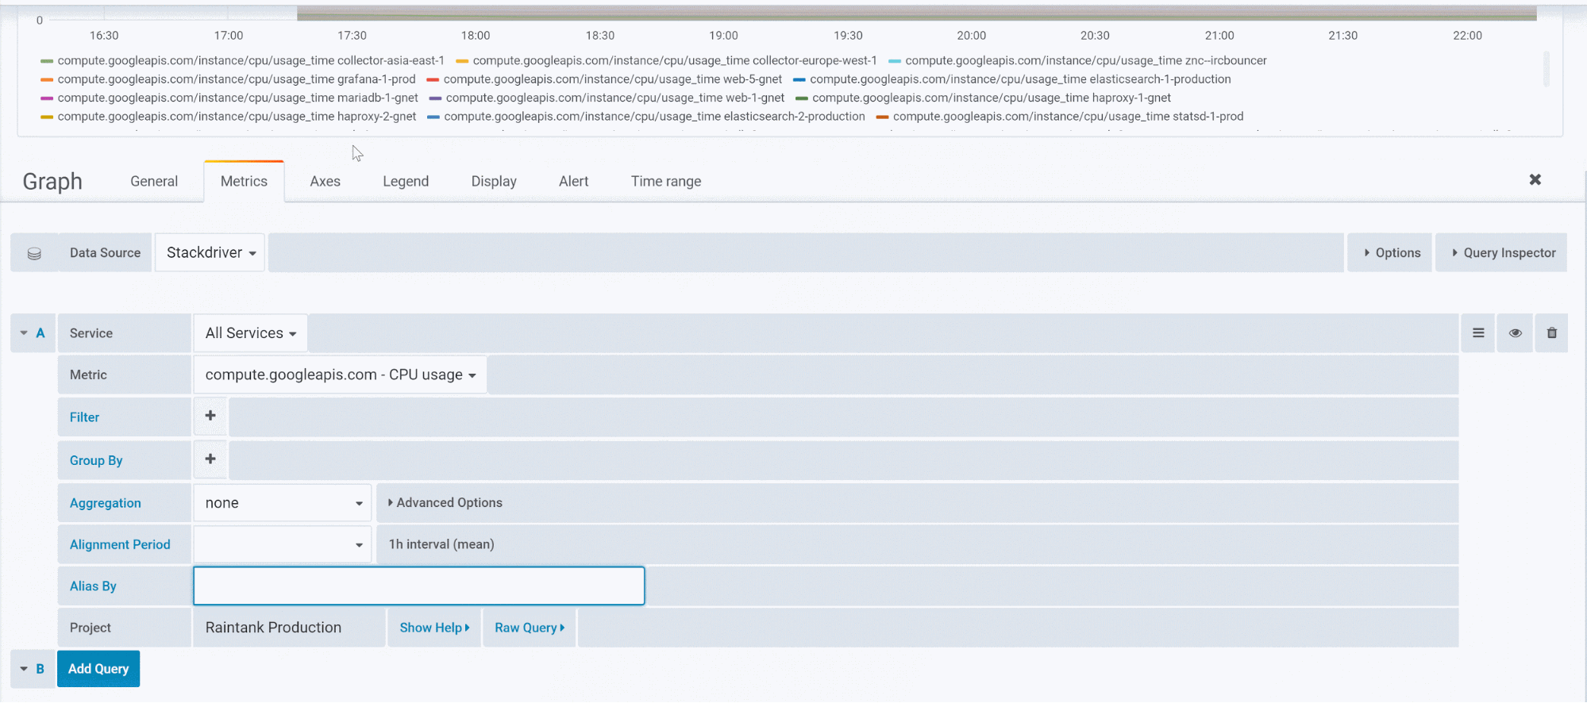The height and width of the screenshot is (703, 1587).
Task: Open the All Services dropdown
Action: click(x=251, y=333)
